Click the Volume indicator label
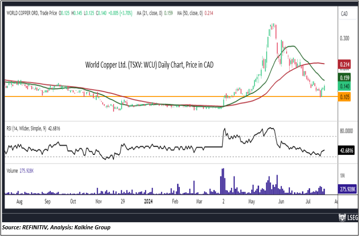This screenshot has width=359, height=236. (12, 171)
